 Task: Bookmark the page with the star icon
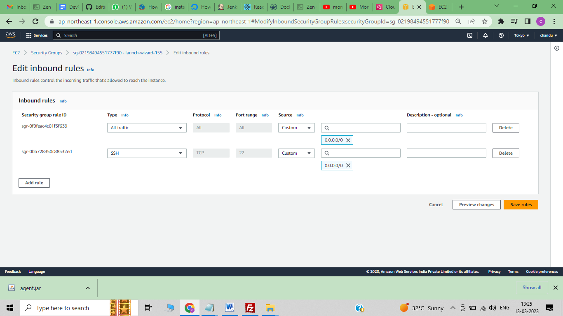point(485,21)
